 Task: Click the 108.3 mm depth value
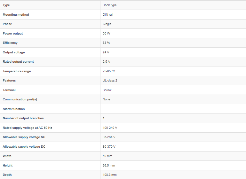coord(109,175)
